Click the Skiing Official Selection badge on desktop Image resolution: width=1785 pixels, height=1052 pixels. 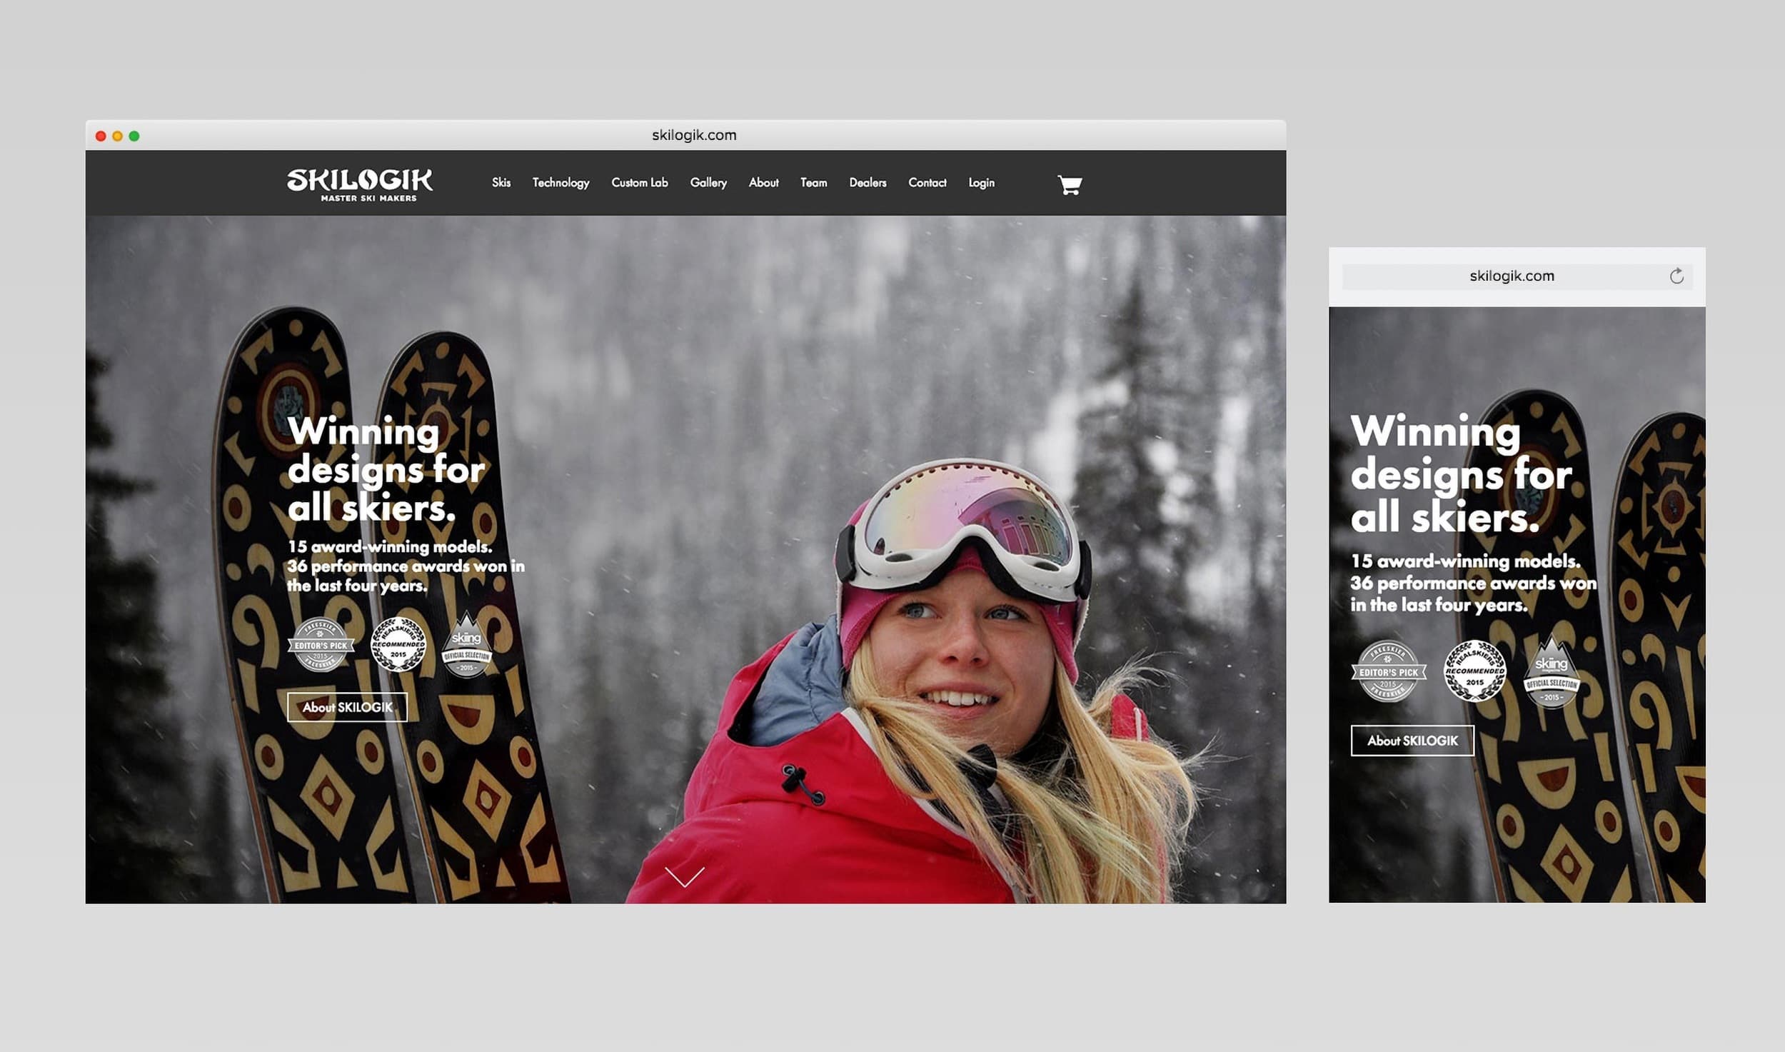466,646
